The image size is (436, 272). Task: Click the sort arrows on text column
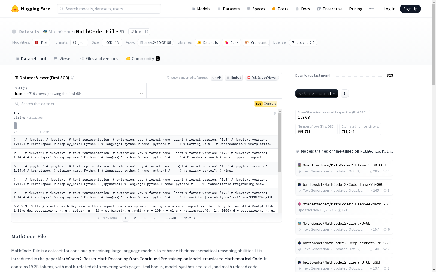[275, 113]
